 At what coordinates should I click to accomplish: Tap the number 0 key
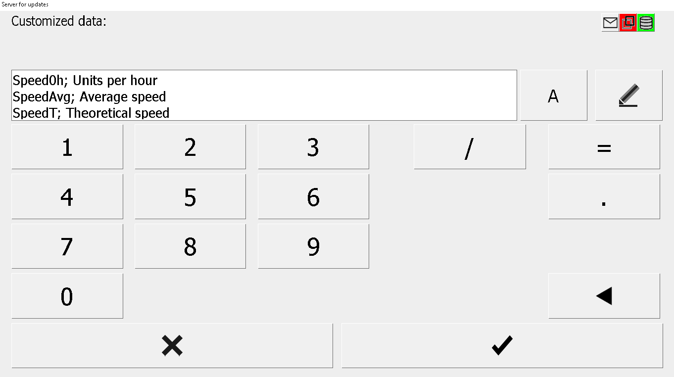click(67, 296)
